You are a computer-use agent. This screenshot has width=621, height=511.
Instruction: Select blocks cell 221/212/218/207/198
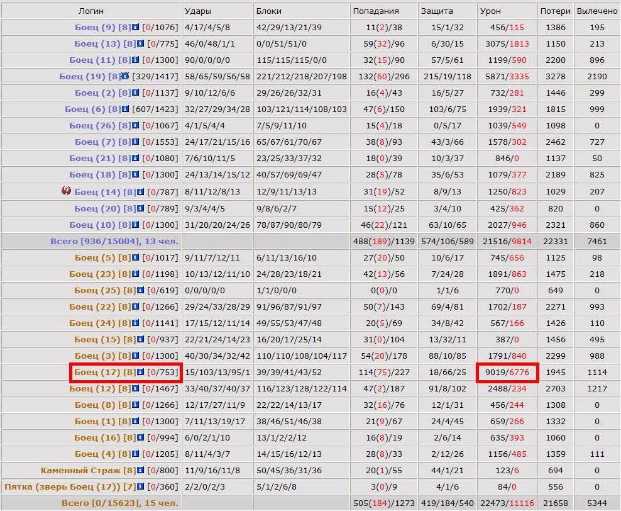click(302, 76)
